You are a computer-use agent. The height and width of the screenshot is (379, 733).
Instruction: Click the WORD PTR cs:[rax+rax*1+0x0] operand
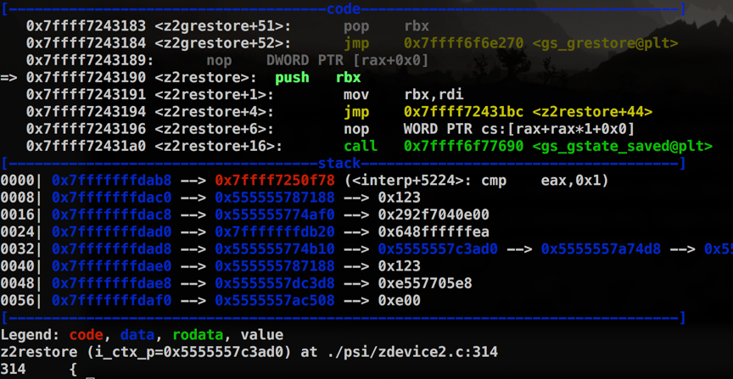tap(519, 130)
